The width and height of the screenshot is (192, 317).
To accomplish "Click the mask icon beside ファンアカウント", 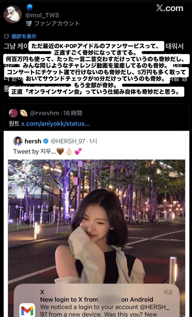I will point(29,24).
